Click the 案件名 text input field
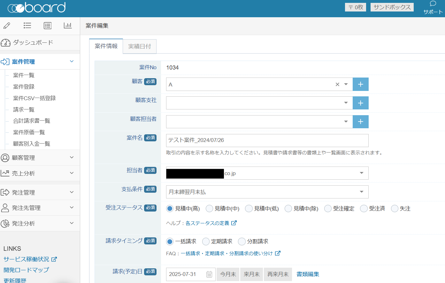 [x=267, y=140]
